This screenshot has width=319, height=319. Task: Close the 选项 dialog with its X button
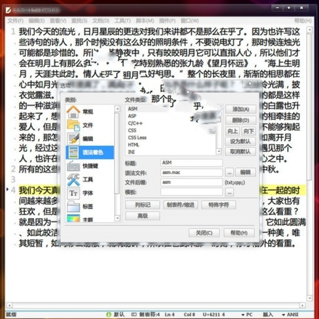pyautogui.click(x=250, y=84)
